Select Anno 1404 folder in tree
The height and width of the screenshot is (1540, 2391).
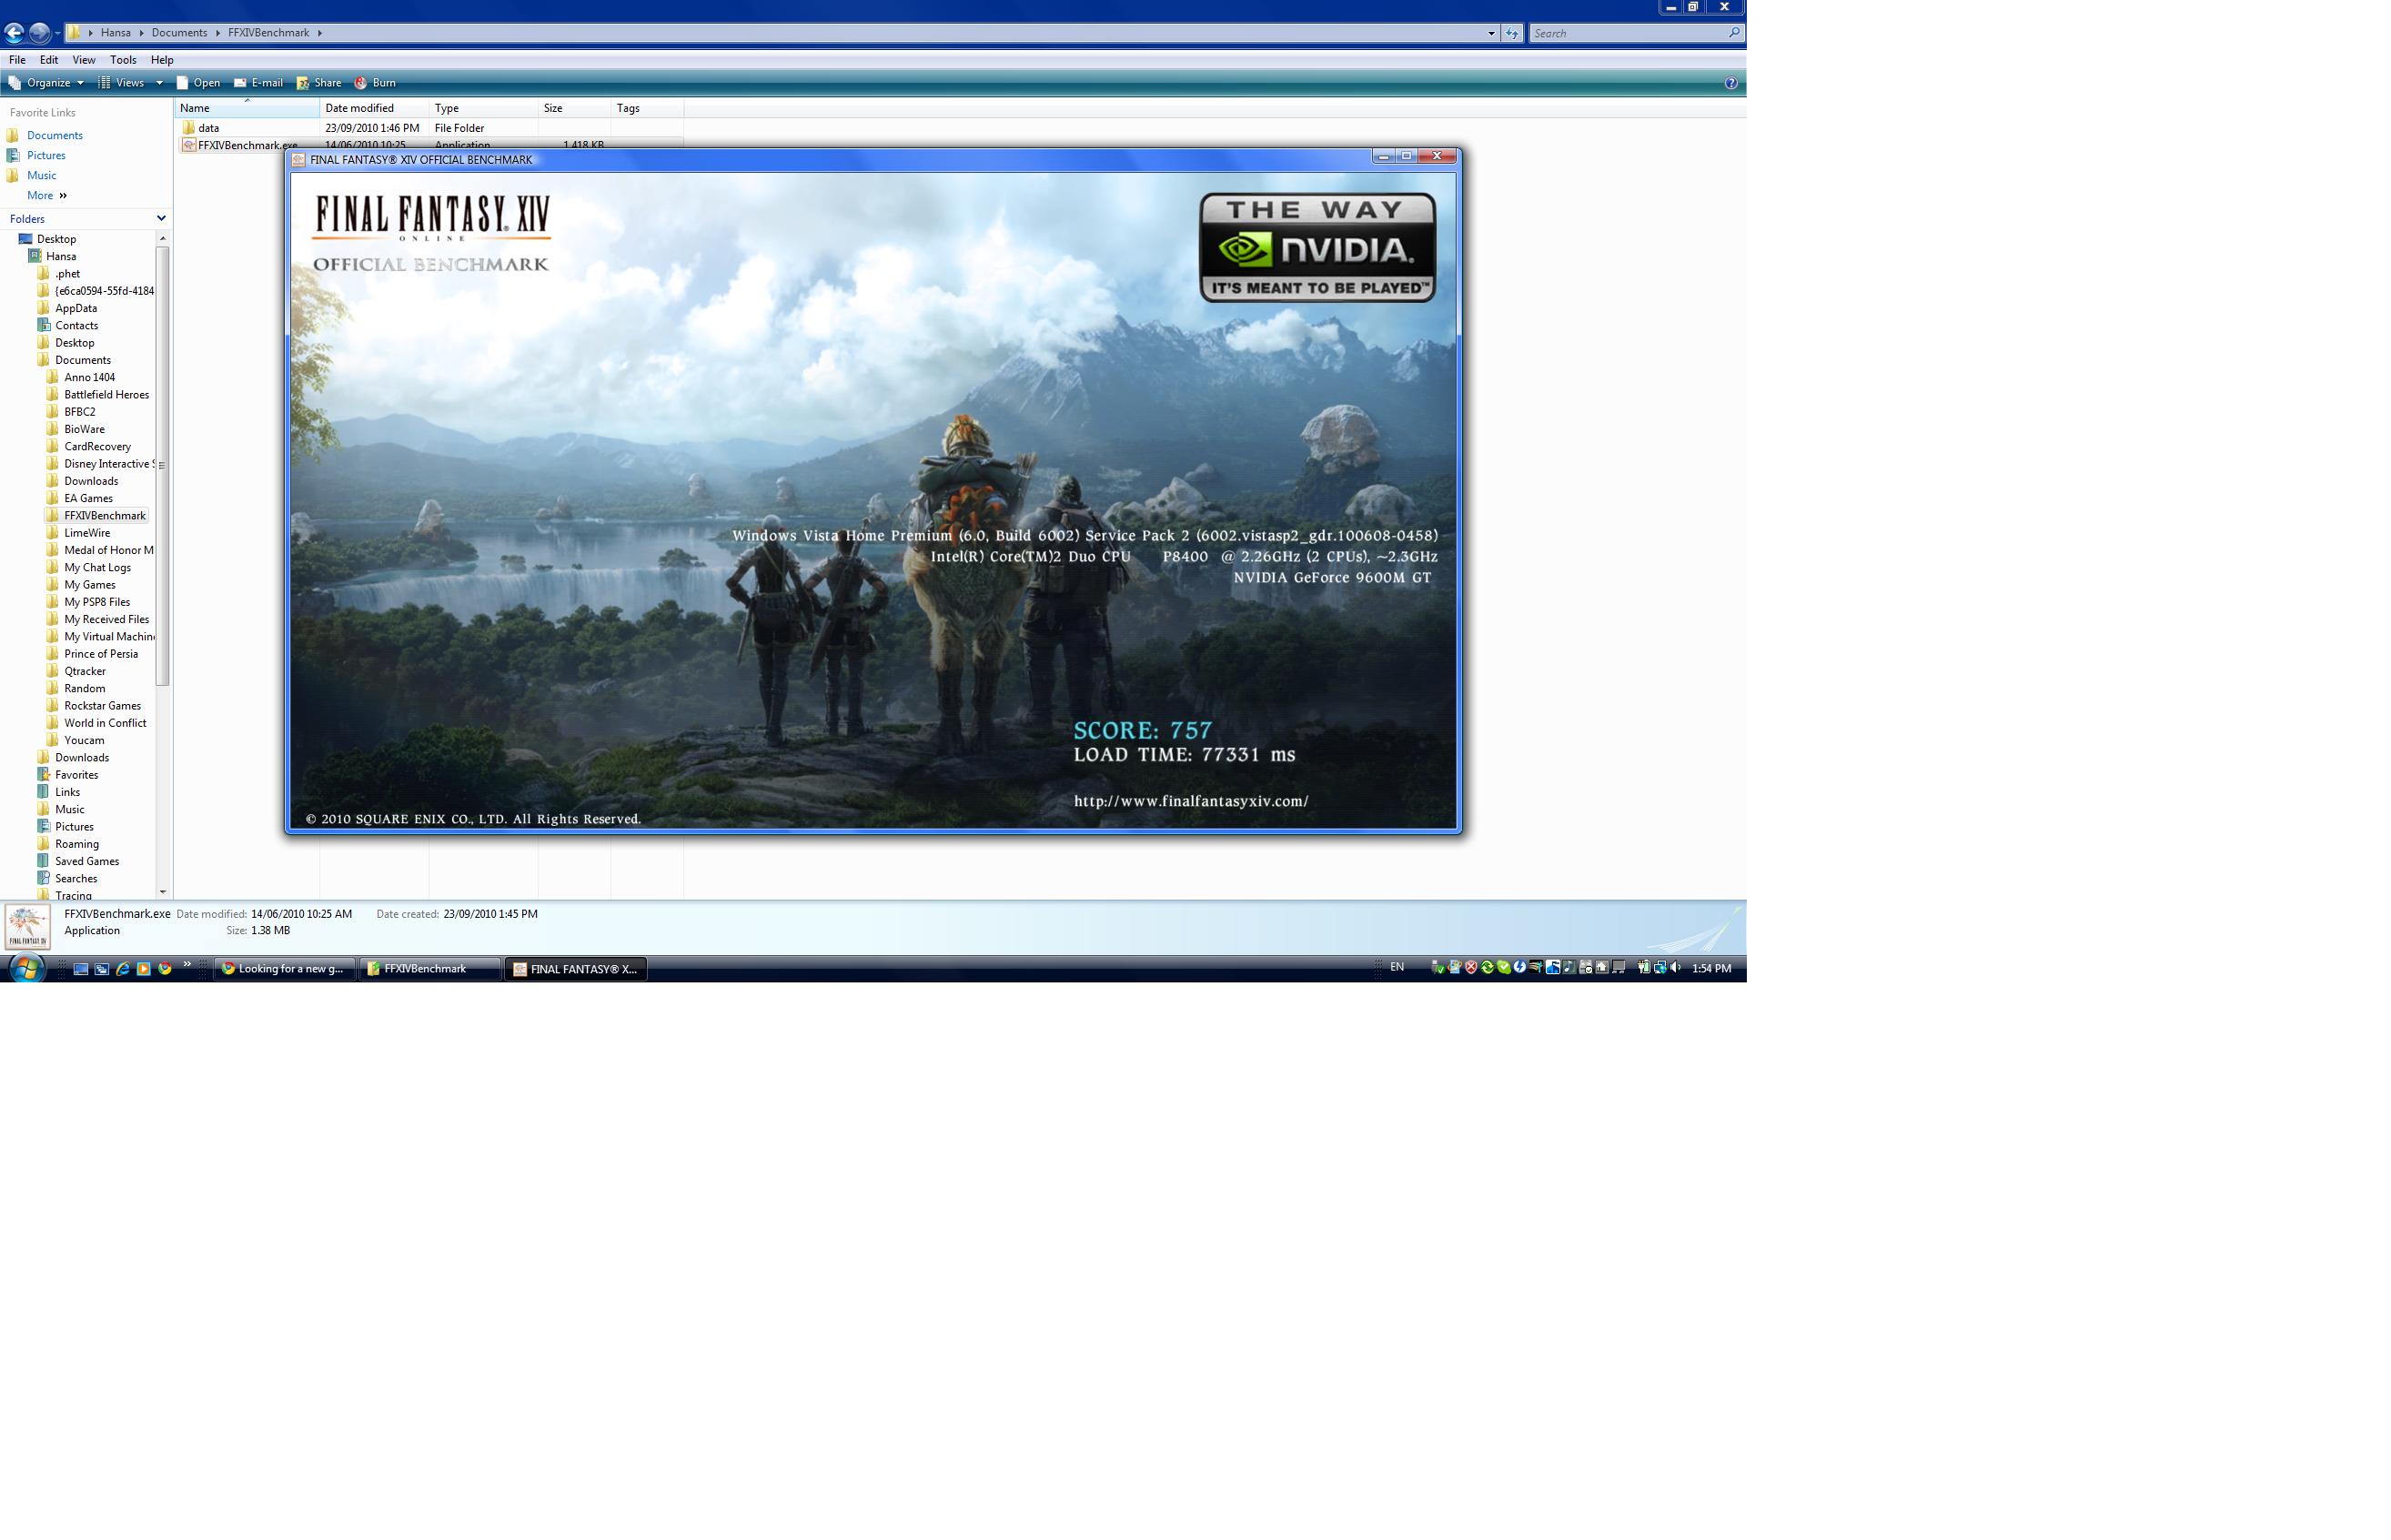[89, 377]
